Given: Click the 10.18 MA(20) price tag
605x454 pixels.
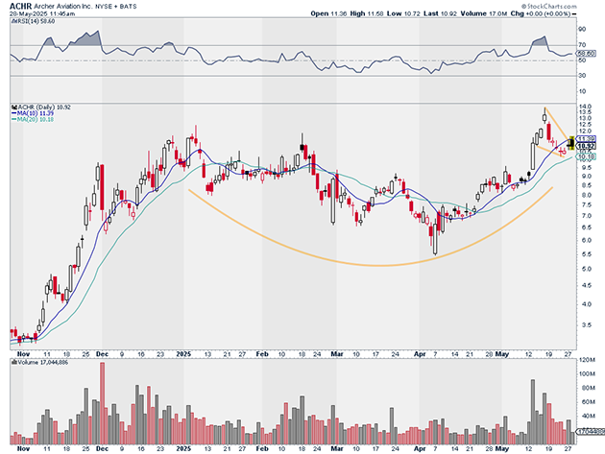Looking at the screenshot, I should (586, 156).
